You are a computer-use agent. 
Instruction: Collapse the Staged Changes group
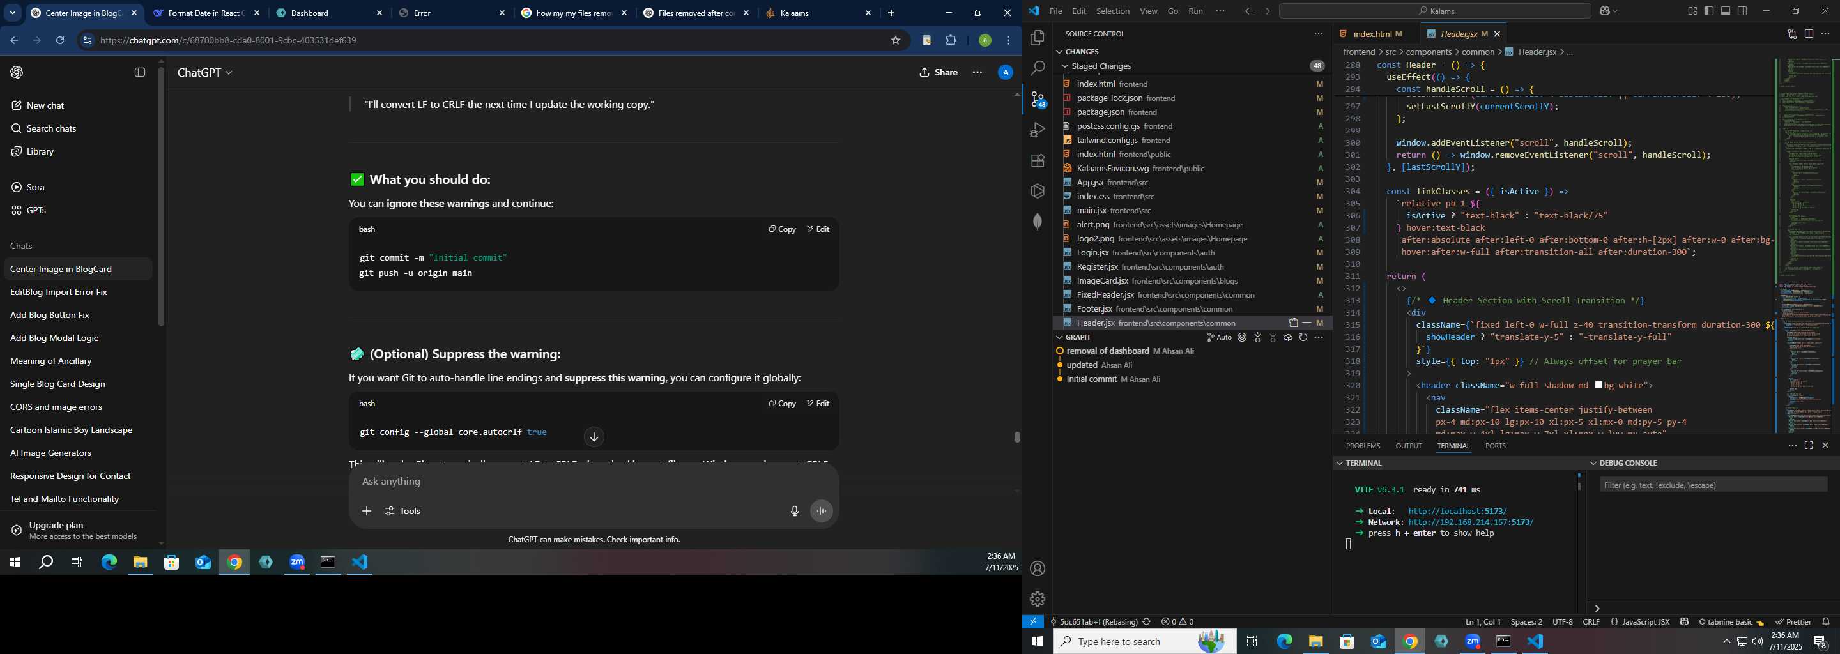coord(1065,66)
